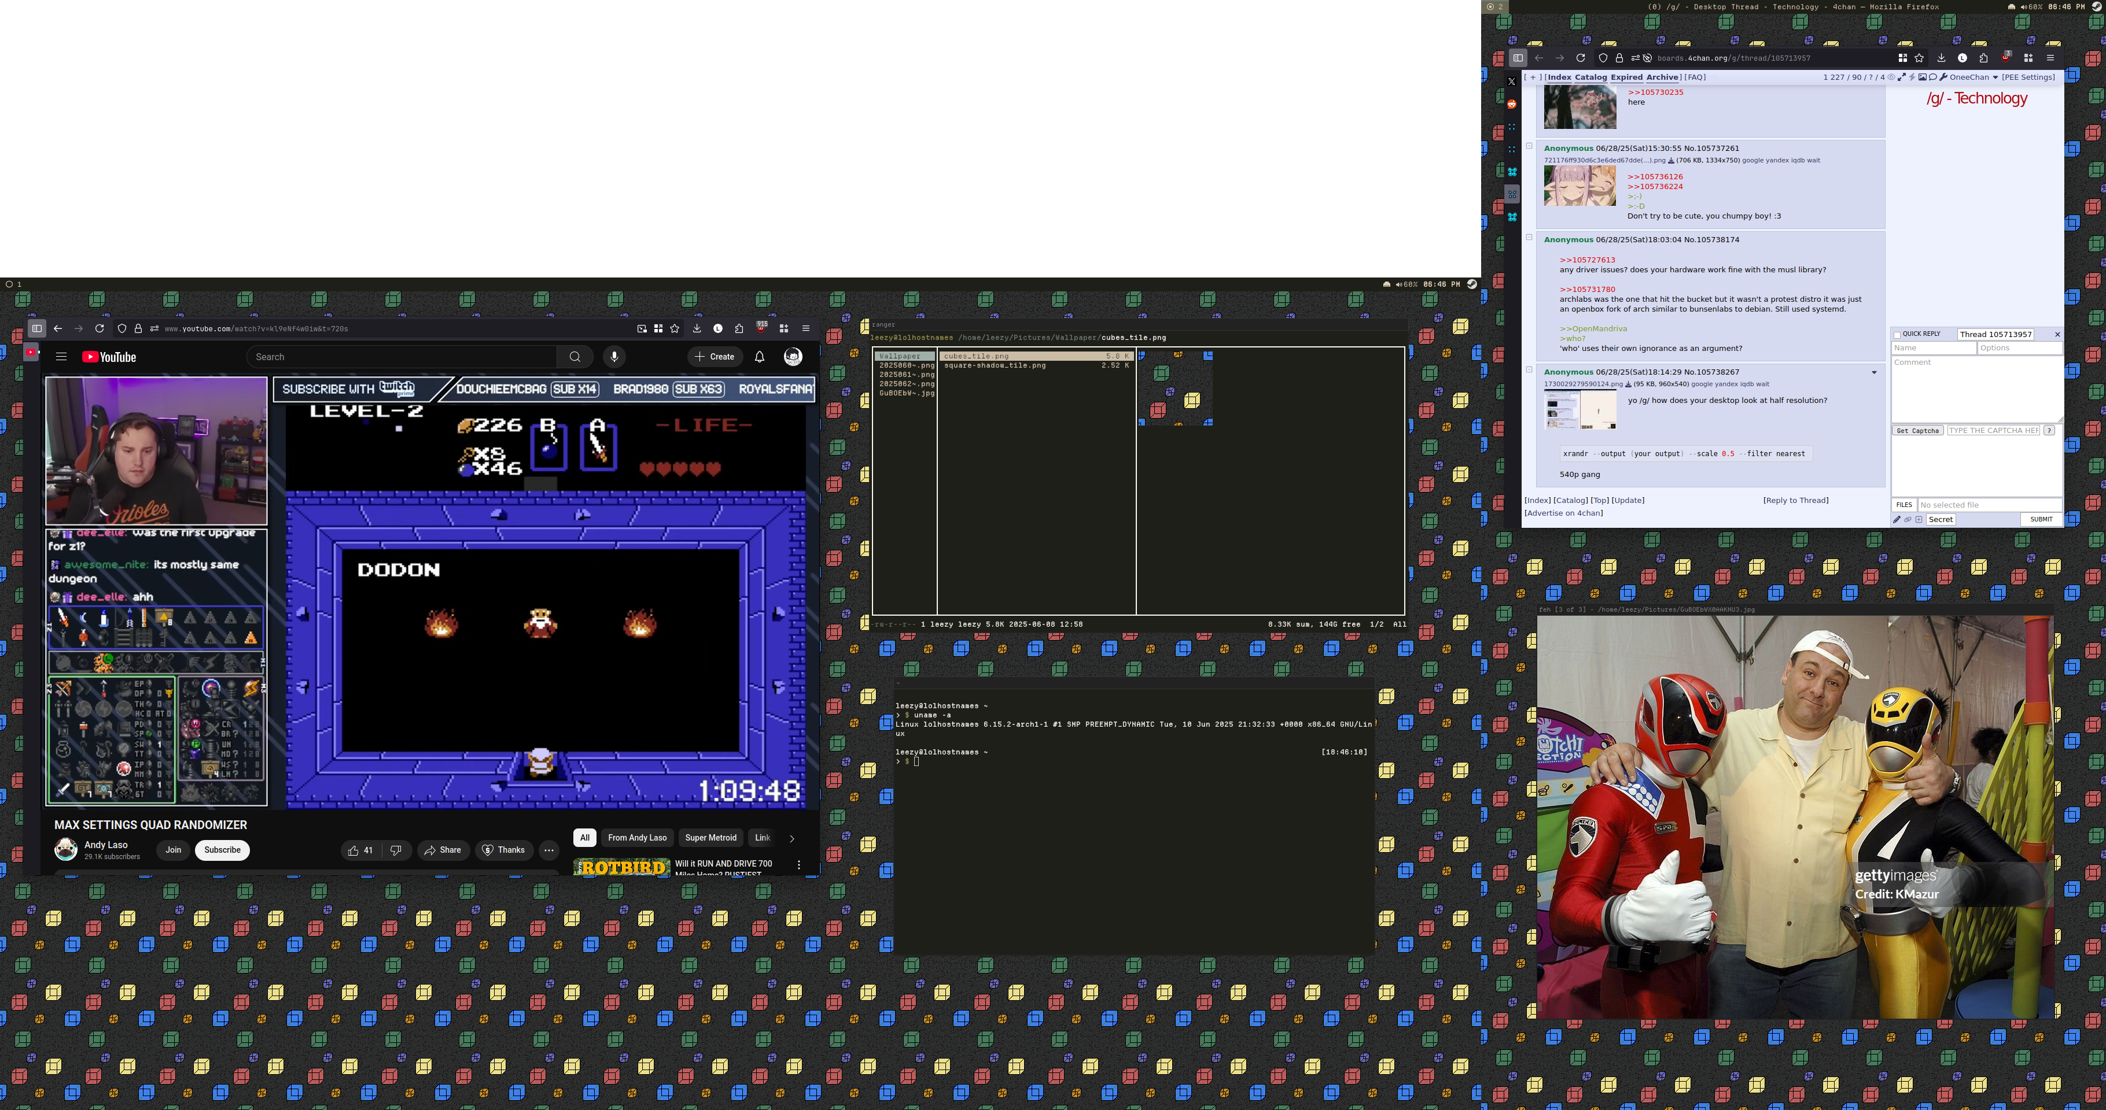The height and width of the screenshot is (1110, 2106).
Task: Expand the [ + ] board list toggle
Action: tap(1533, 77)
